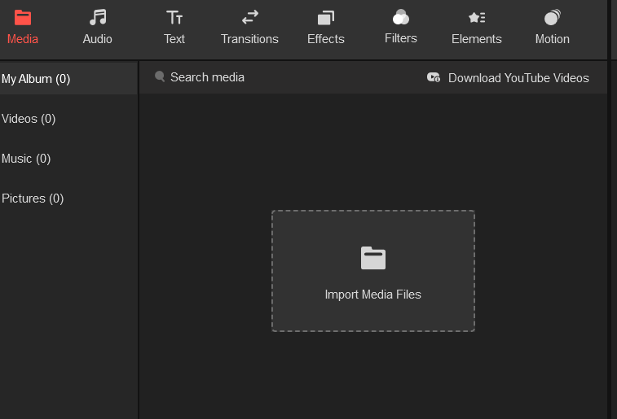Open Transitions via the arrows icon
617x419 pixels.
pyautogui.click(x=249, y=17)
